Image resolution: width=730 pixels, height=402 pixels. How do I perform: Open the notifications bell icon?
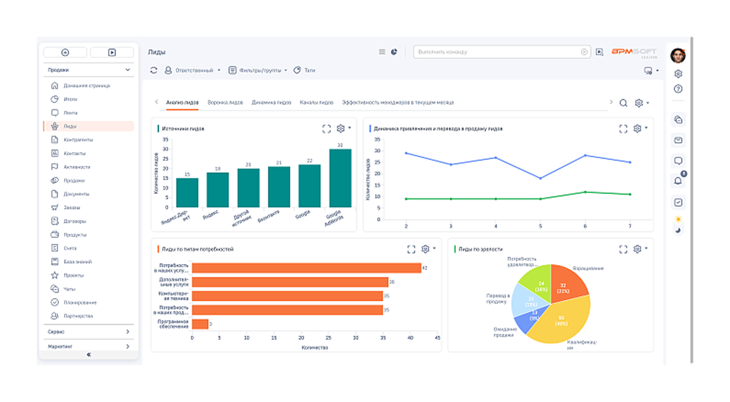point(678,180)
